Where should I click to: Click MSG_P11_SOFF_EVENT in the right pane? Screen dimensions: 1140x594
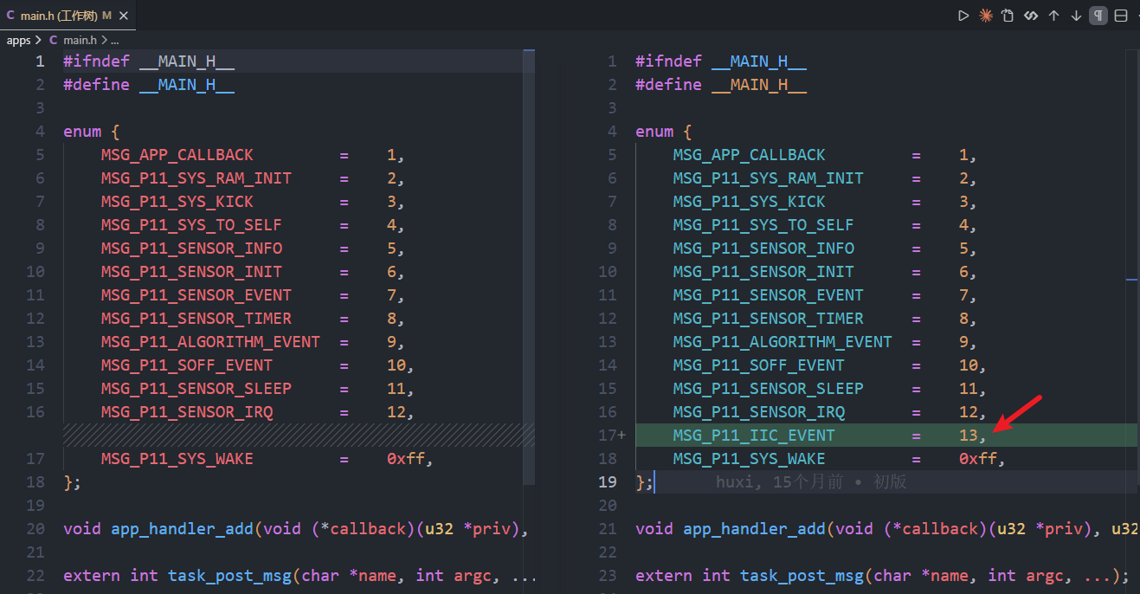tap(759, 365)
